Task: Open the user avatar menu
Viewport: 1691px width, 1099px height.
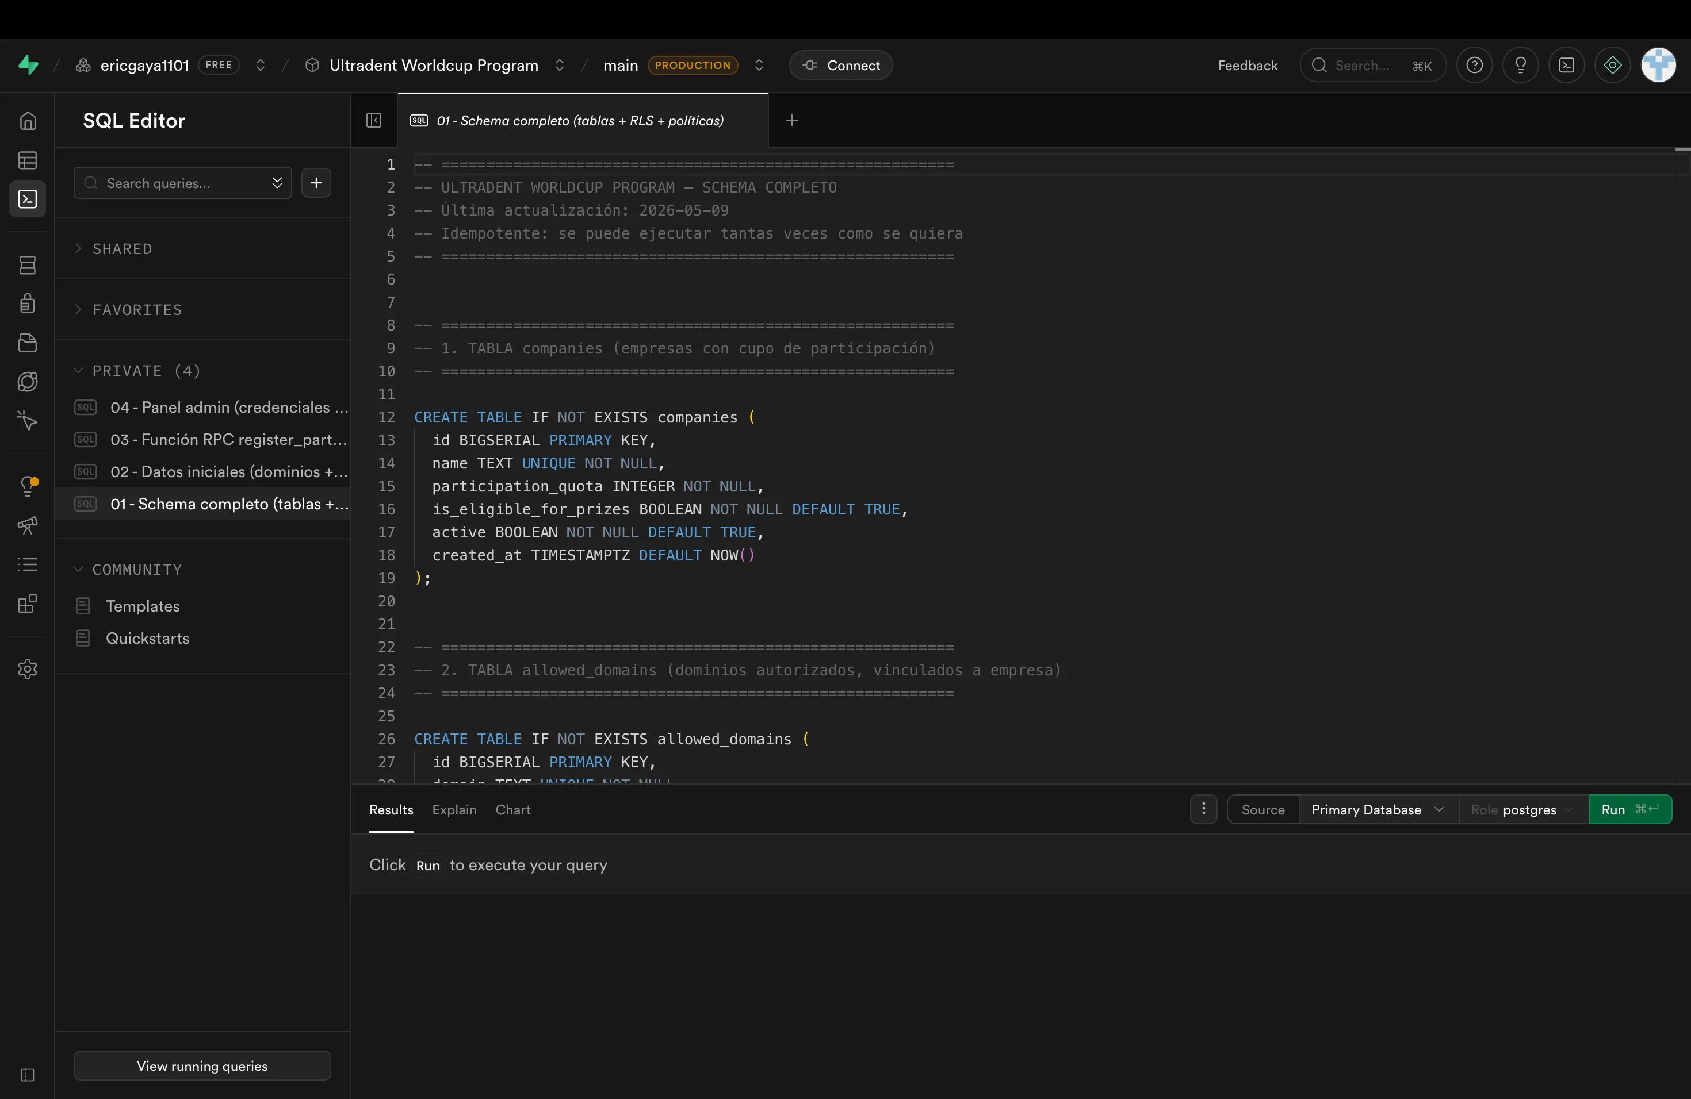Action: 1658,66
